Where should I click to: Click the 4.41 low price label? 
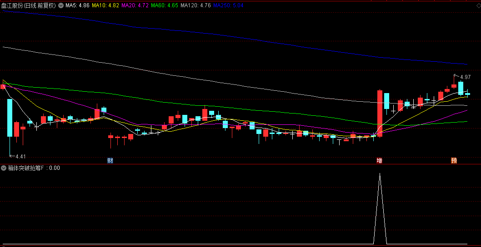[20, 157]
